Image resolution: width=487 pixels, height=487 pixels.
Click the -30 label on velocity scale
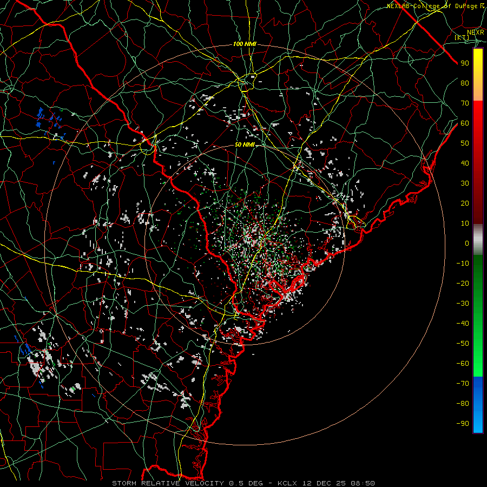click(463, 304)
